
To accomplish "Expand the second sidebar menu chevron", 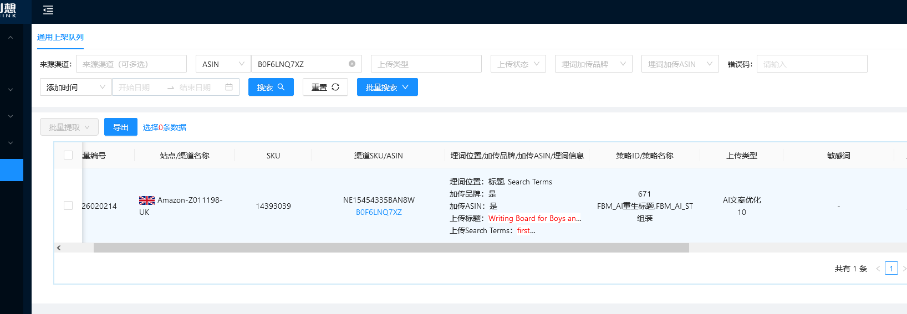I will click(x=11, y=89).
